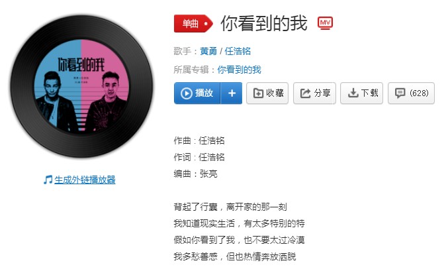Click the 分享 share arrow icon
This screenshot has height=273, width=448.
tap(305, 93)
